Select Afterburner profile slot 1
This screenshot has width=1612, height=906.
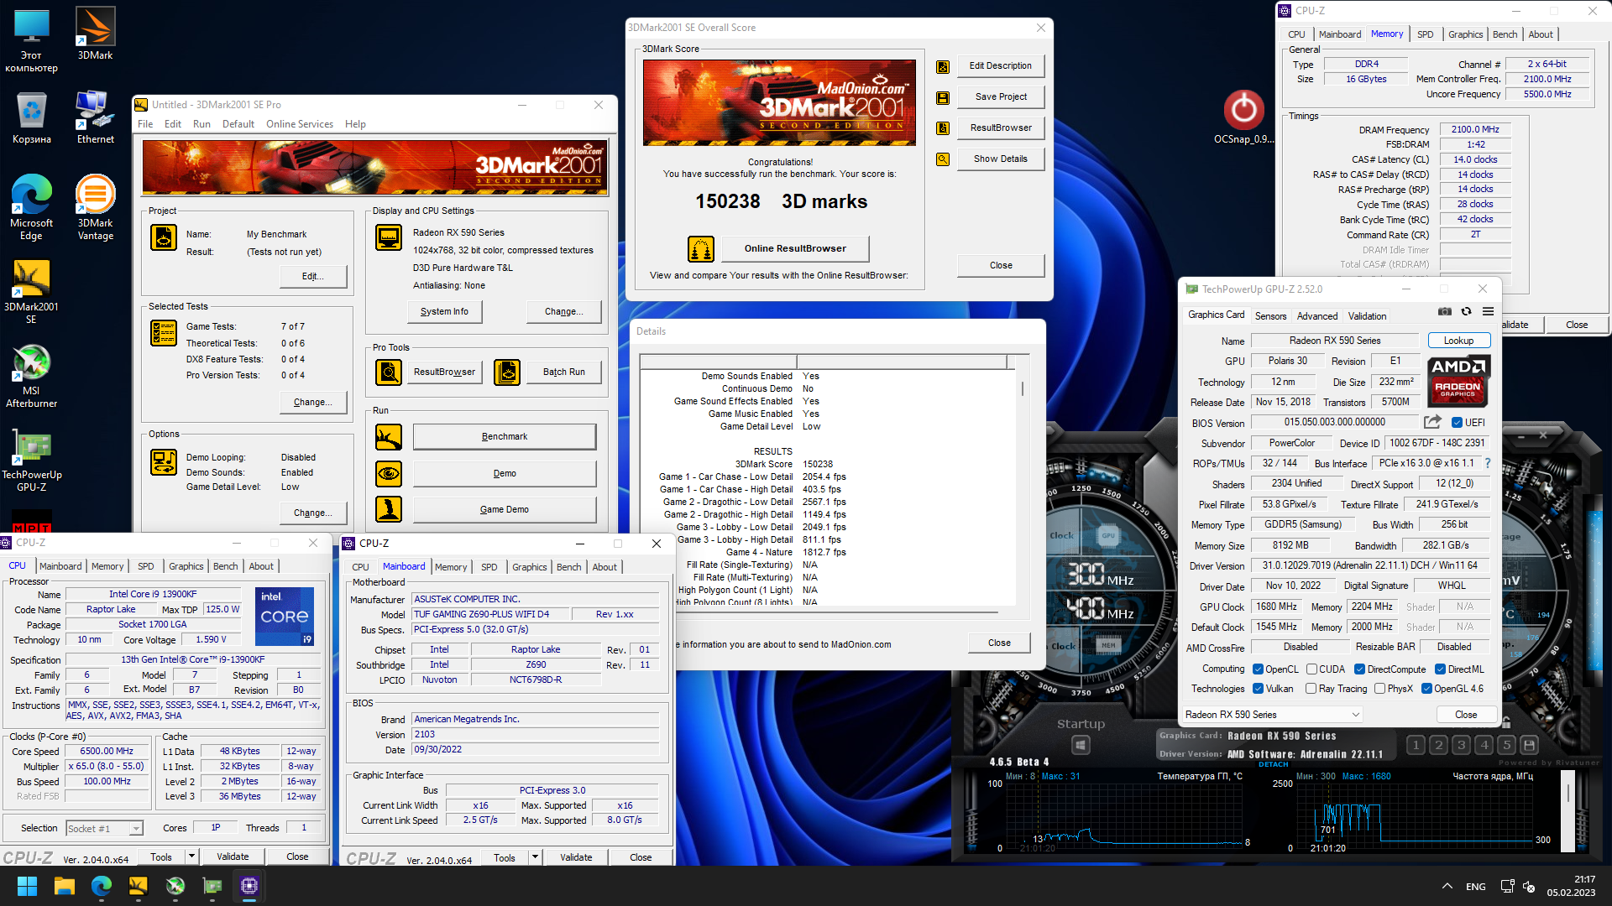coord(1416,745)
